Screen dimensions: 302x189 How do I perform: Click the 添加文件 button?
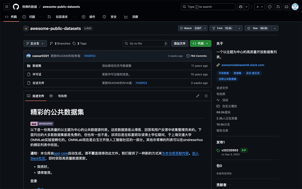click(x=180, y=43)
